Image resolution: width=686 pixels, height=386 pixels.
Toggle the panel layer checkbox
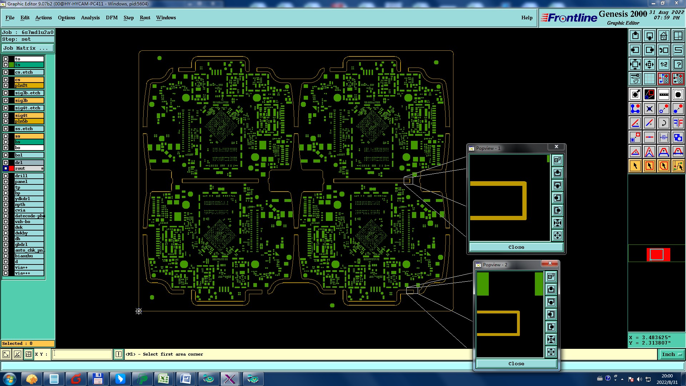coord(6,182)
